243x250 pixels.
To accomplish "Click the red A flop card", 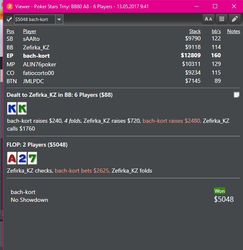I will (x=12, y=158).
